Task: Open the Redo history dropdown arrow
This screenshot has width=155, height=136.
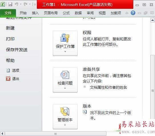Action: (x=30, y=4)
